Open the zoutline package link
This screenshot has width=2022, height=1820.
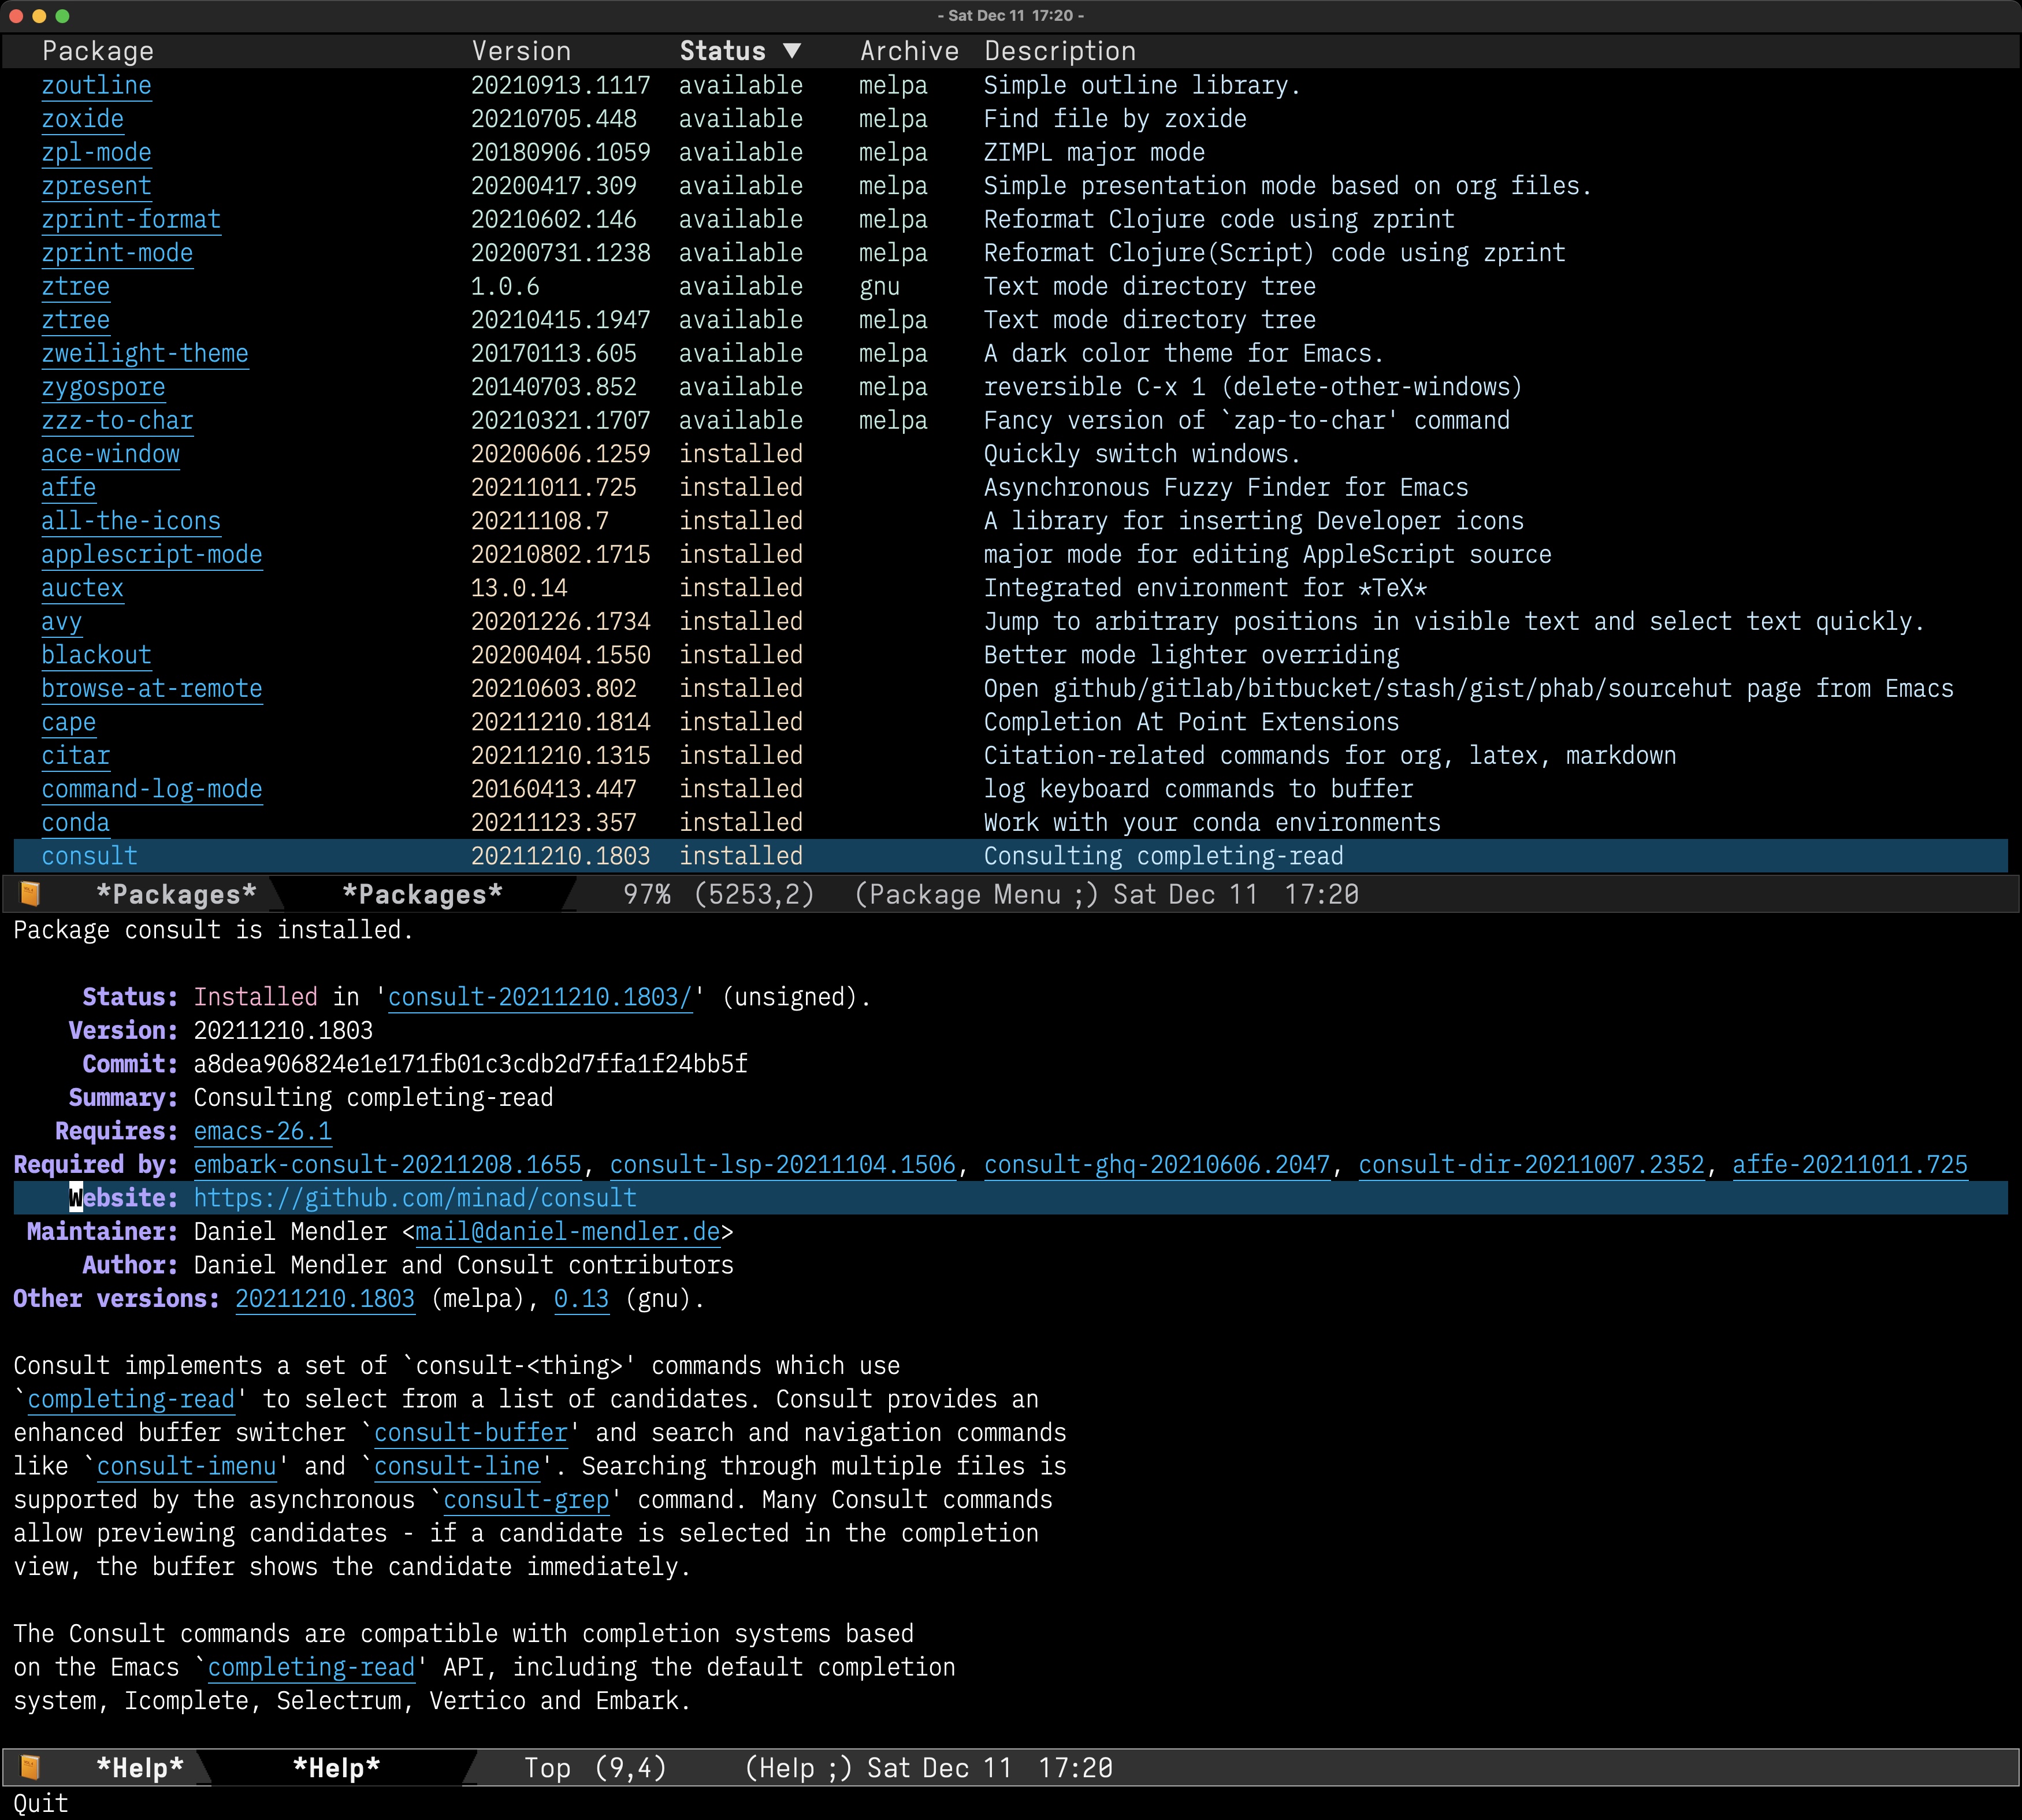tap(96, 85)
